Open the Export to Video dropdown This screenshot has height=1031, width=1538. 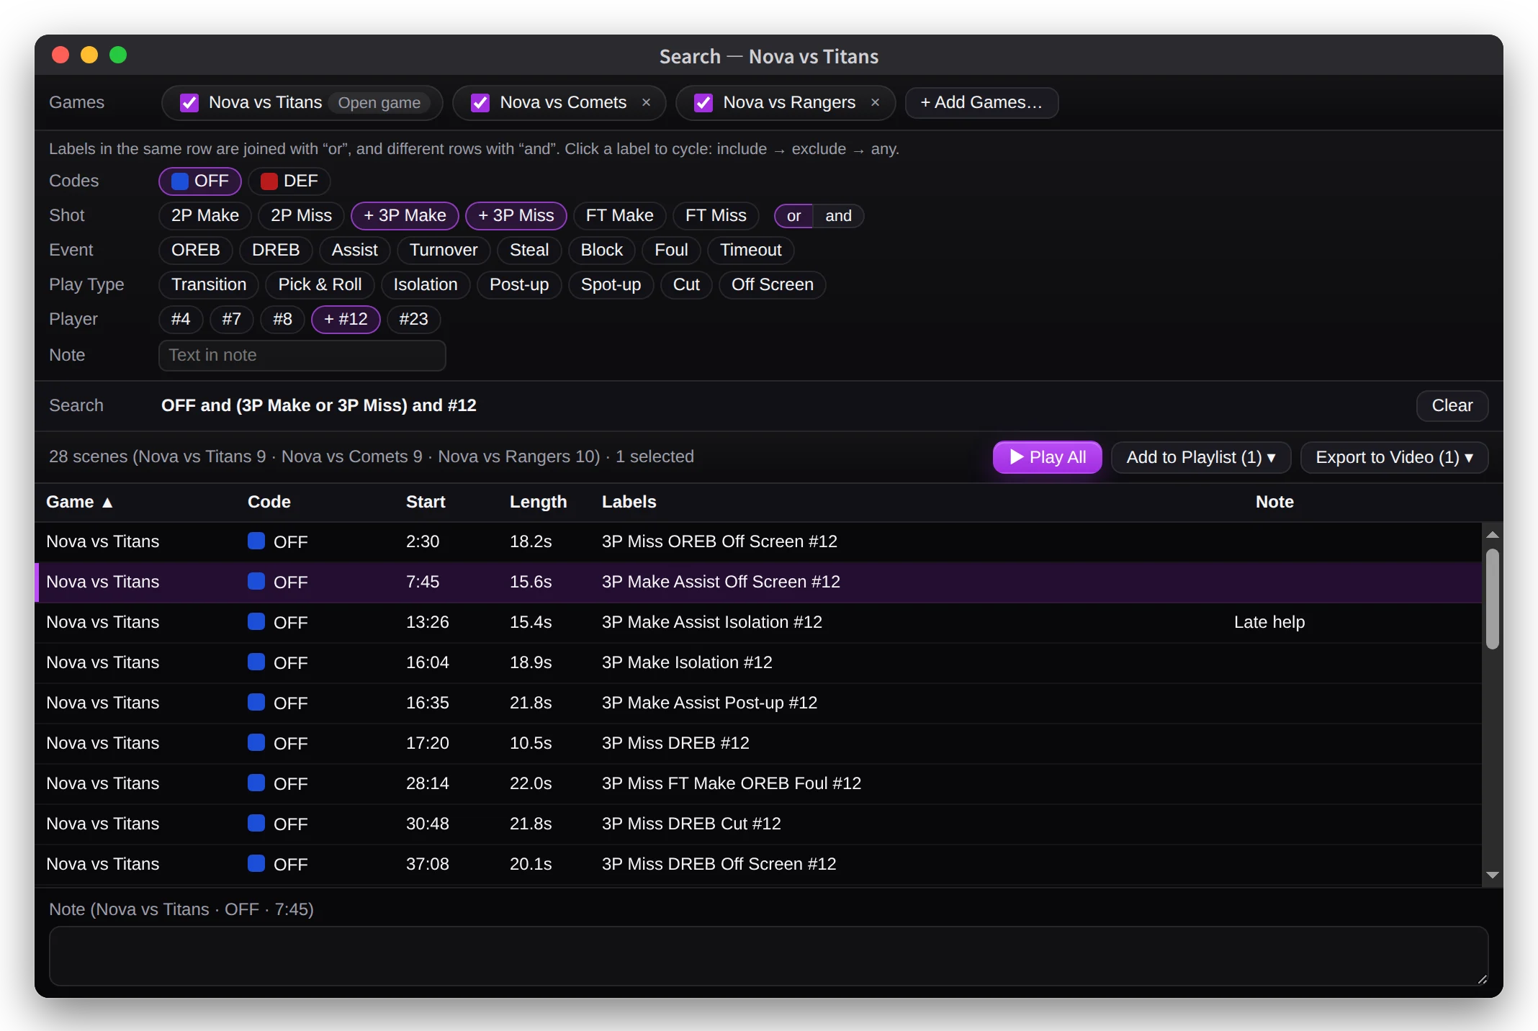[1395, 457]
